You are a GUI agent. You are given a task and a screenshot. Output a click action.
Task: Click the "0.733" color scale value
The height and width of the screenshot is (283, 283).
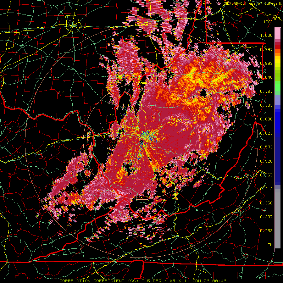pos(266,105)
